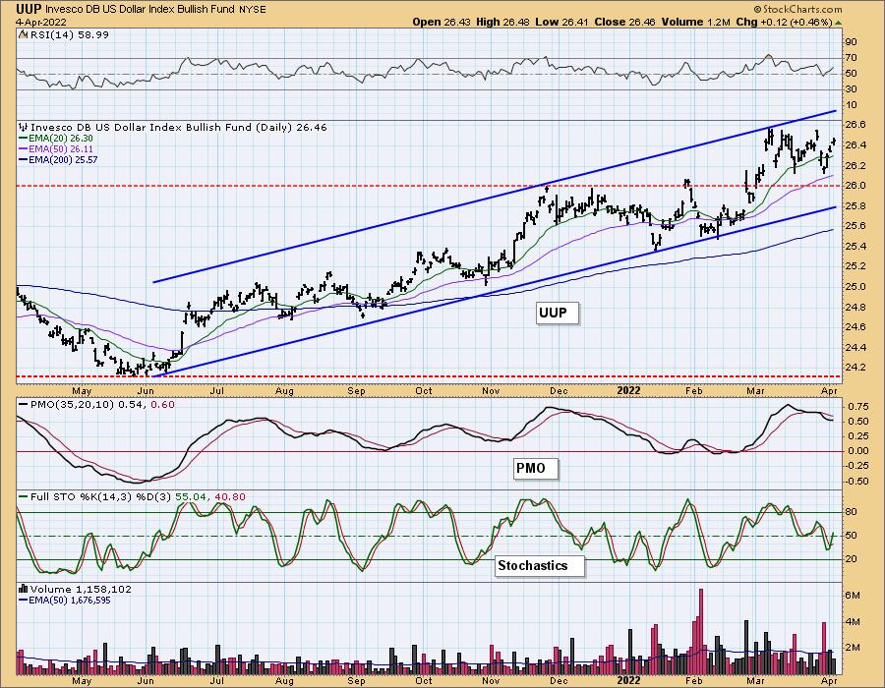Click the Apr month label below the volume panel
The height and width of the screenshot is (688, 885).
coord(828,681)
